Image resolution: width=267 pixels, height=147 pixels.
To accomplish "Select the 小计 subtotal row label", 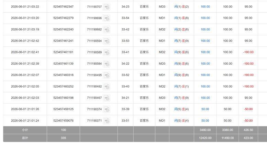I will (25, 130).
